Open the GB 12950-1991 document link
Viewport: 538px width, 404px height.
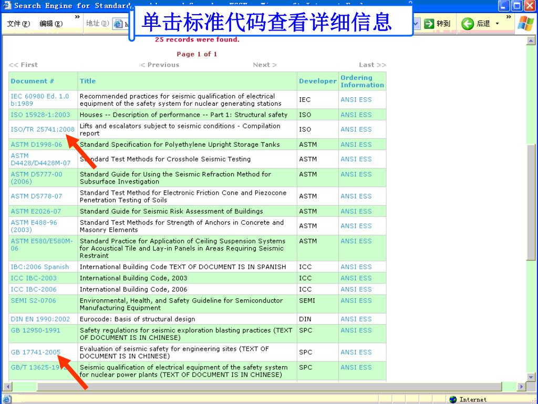click(x=35, y=330)
